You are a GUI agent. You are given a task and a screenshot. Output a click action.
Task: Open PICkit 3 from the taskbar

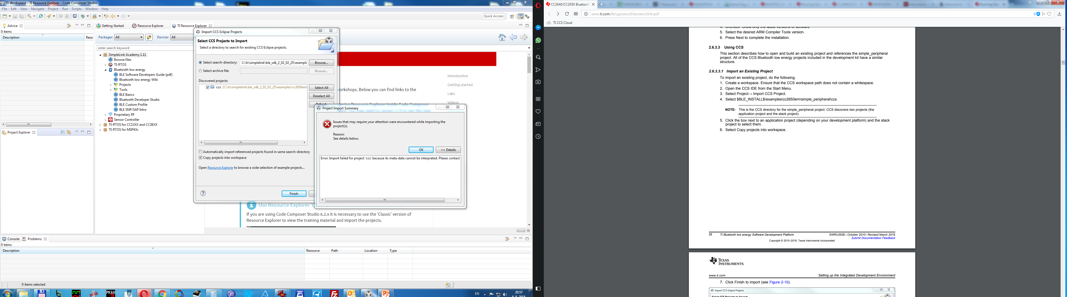(111, 293)
